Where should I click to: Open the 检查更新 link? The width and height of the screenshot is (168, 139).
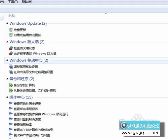(20, 30)
